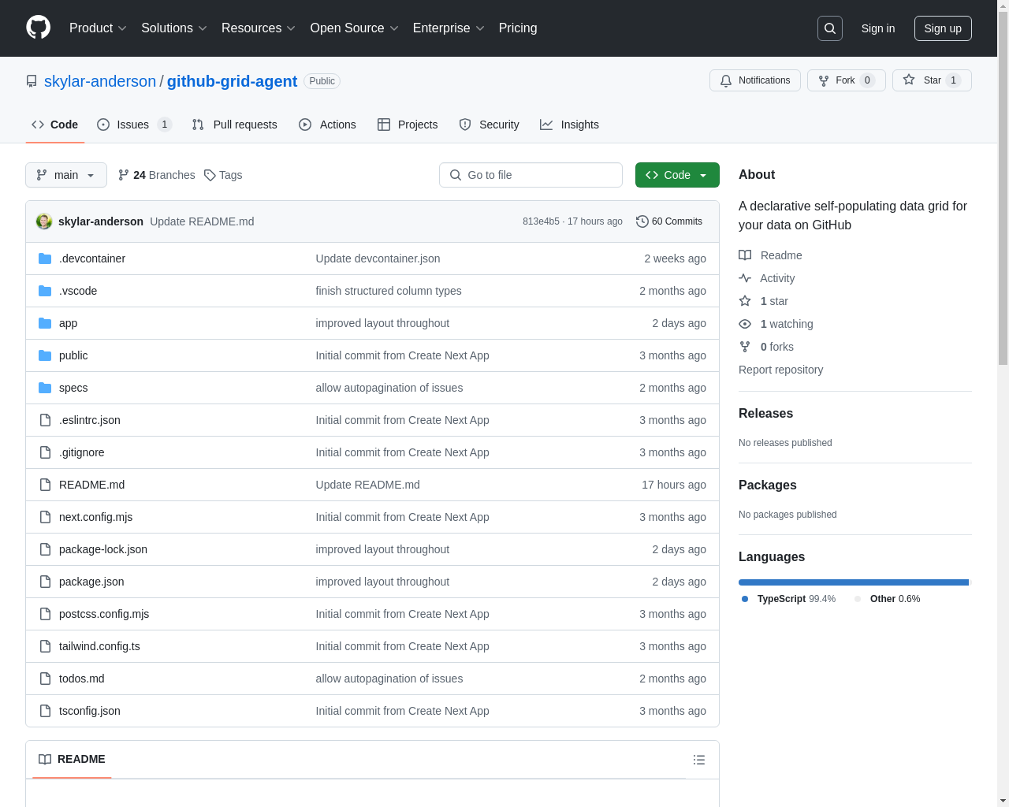Image resolution: width=1009 pixels, height=807 pixels.
Task: Click the README.md file icon
Action: click(45, 485)
